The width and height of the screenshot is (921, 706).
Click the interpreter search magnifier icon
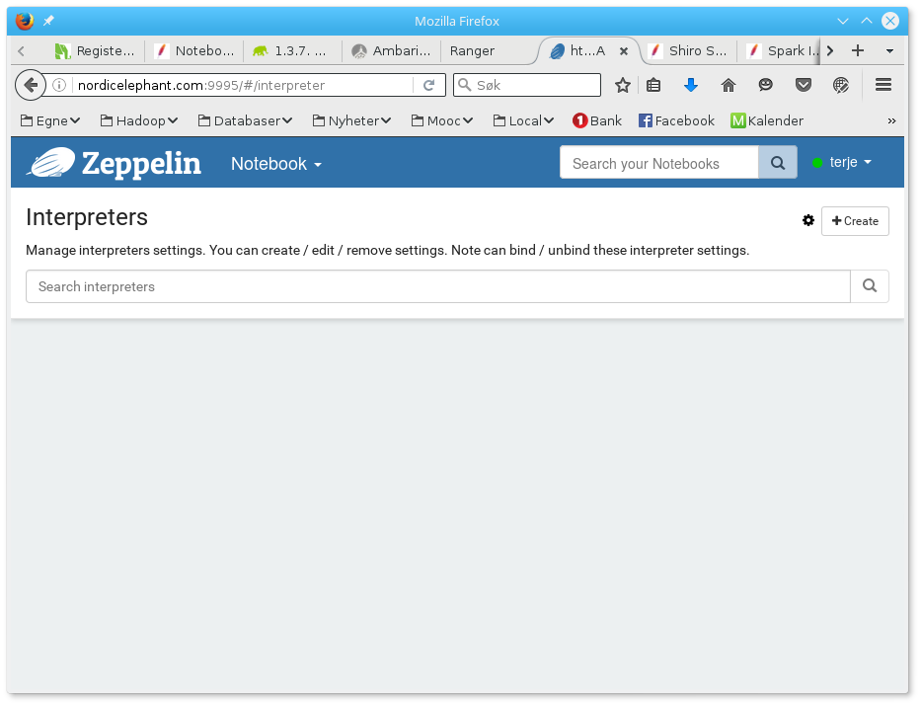point(870,286)
